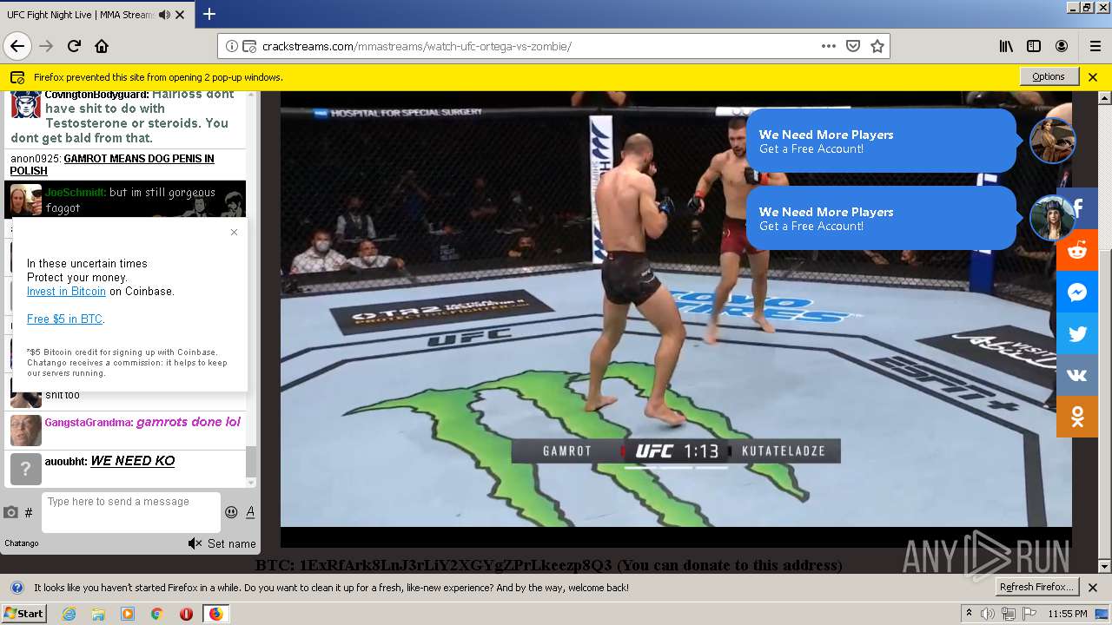Mute the UFC Fight Night tab audio

(x=164, y=15)
